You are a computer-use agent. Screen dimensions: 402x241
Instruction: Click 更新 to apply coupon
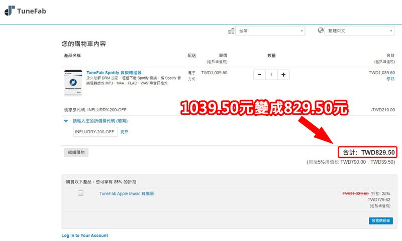point(124,132)
